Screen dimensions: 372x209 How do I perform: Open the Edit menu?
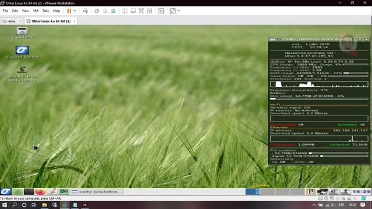(15, 11)
